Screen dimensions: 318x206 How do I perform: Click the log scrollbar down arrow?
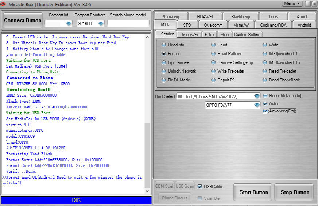147,191
